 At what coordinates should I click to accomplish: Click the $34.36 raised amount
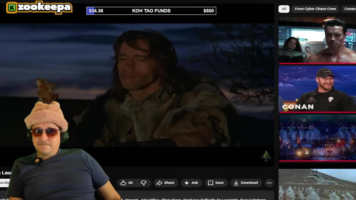click(x=96, y=11)
